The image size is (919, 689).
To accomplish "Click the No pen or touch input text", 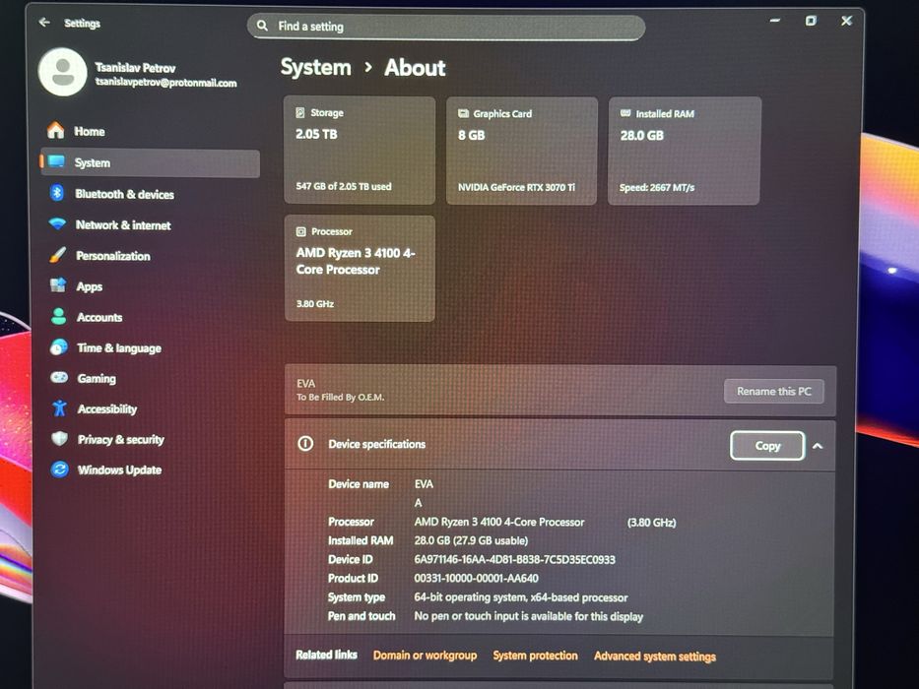I will [528, 616].
